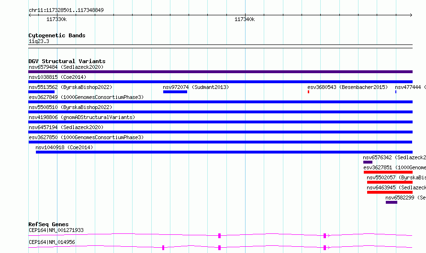The image size is (426, 253).
Task: Click the 117340k ruler tick label
Action: [245, 19]
